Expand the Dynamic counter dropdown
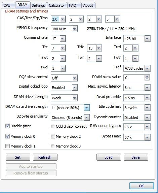 [x=137, y=118]
